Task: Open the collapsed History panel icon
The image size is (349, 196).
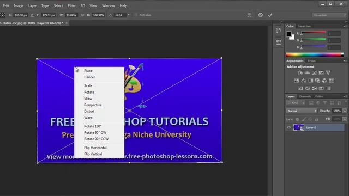Action: 279,30
